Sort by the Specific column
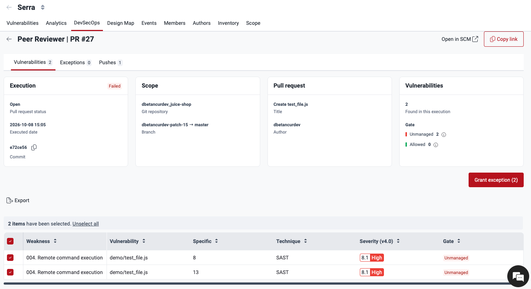This screenshot has height=289, width=531. pos(216,241)
